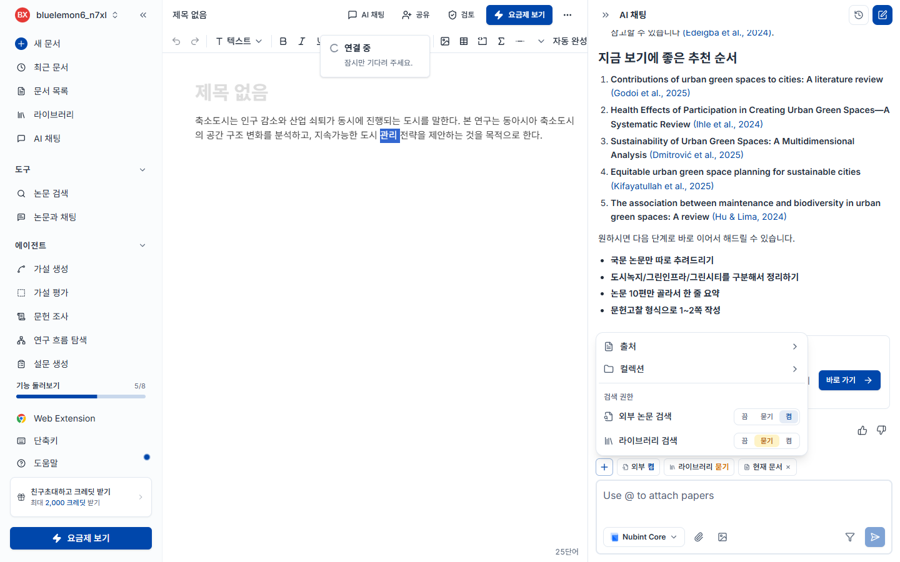Expand the 출처 submenu
The height and width of the screenshot is (562, 900).
702,347
